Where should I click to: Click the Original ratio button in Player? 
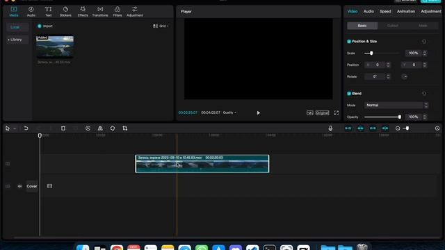coord(322,112)
